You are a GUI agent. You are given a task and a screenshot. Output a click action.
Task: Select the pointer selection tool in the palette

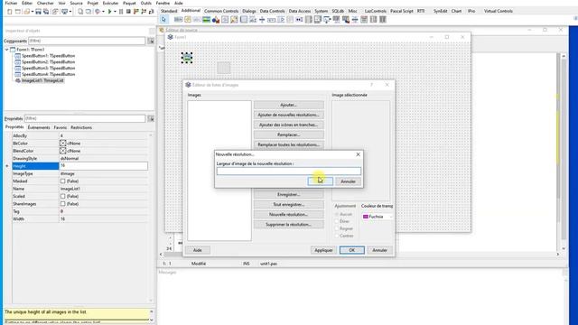163,19
